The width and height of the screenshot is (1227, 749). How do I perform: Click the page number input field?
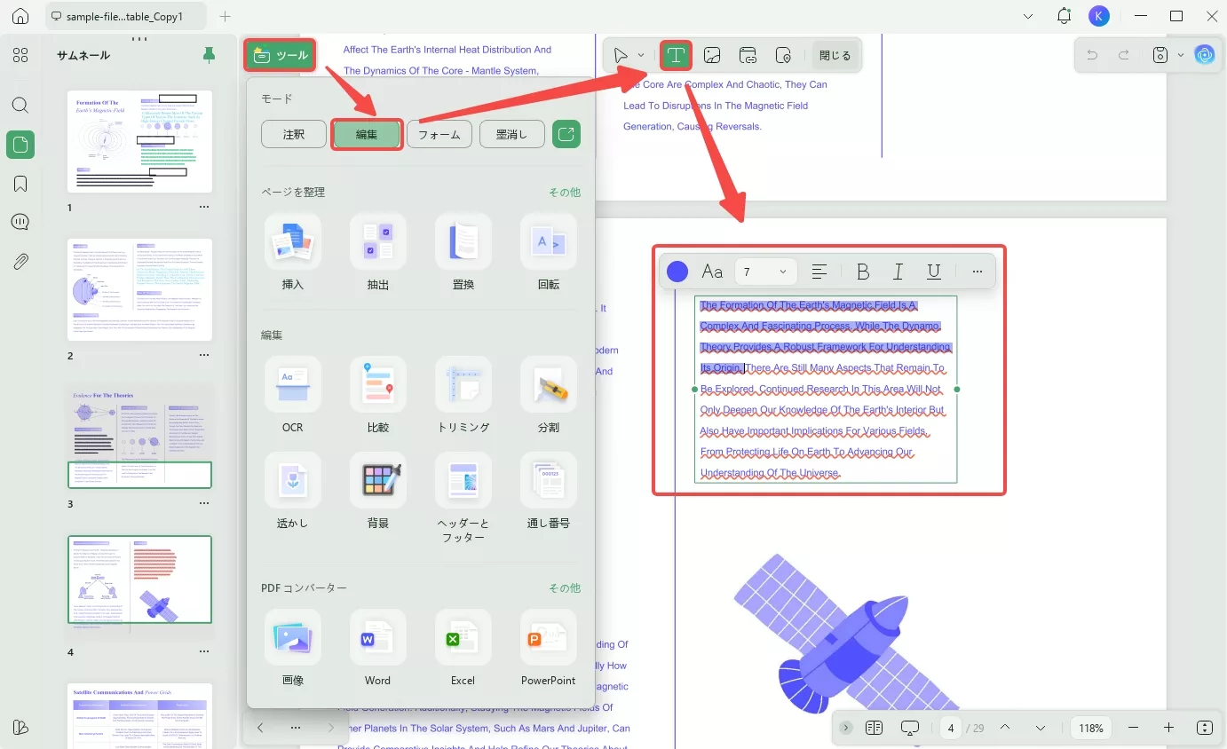[x=951, y=728]
